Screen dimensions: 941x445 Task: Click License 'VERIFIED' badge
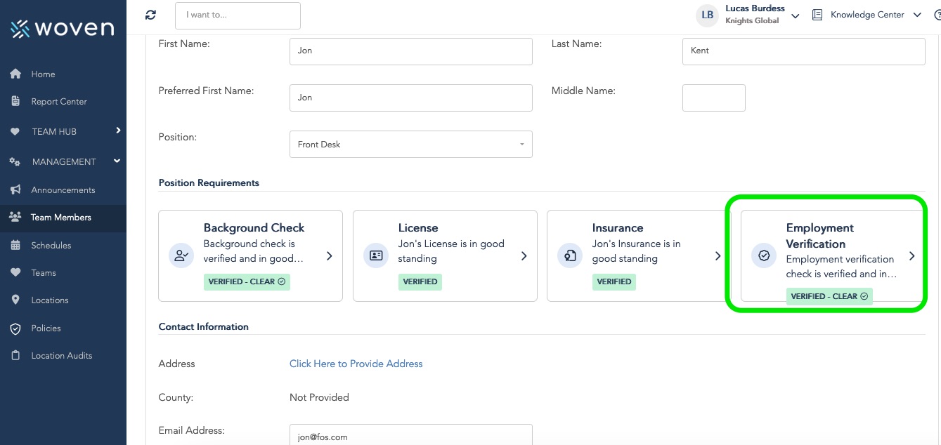(x=420, y=281)
